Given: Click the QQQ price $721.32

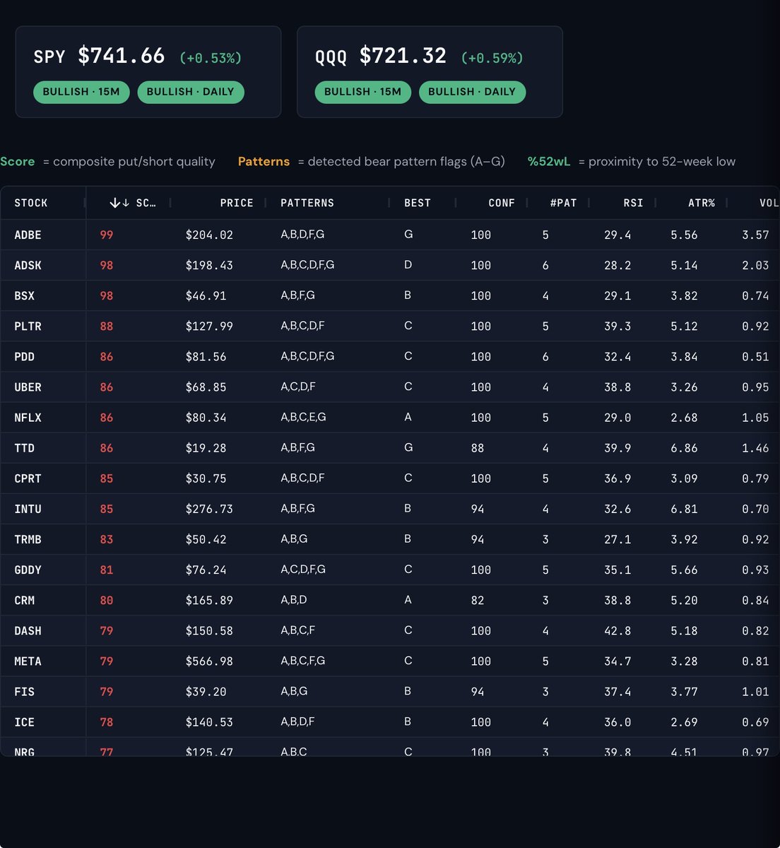Looking at the screenshot, I should [403, 56].
